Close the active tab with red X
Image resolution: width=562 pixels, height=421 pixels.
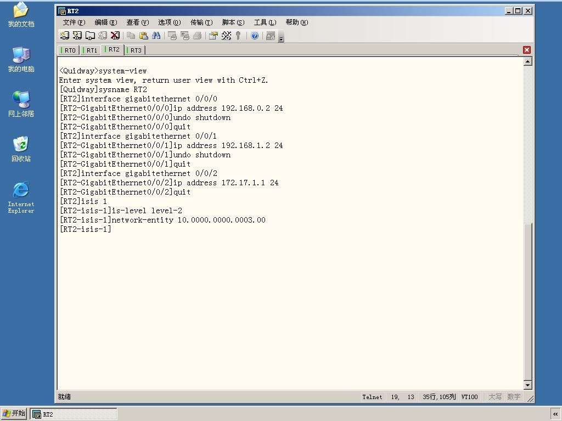point(526,50)
